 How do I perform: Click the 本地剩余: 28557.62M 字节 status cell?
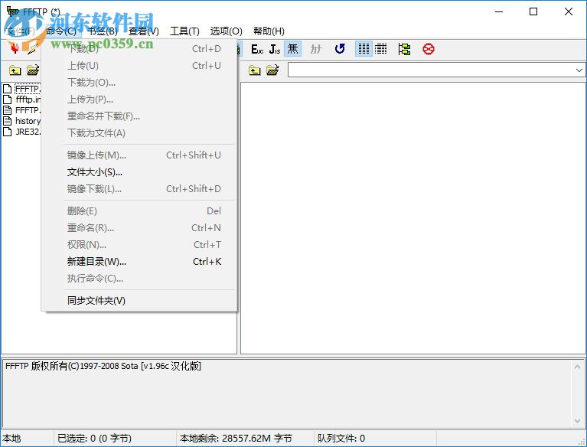(245, 438)
